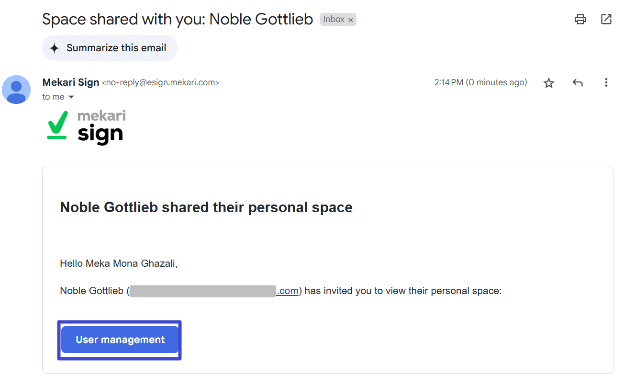The width and height of the screenshot is (624, 387).
Task: Click the 2:14 PM timestamp
Action: (480, 82)
